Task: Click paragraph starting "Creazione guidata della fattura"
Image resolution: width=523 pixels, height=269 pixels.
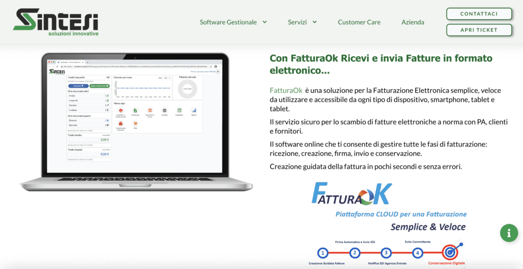Action: click(x=366, y=167)
